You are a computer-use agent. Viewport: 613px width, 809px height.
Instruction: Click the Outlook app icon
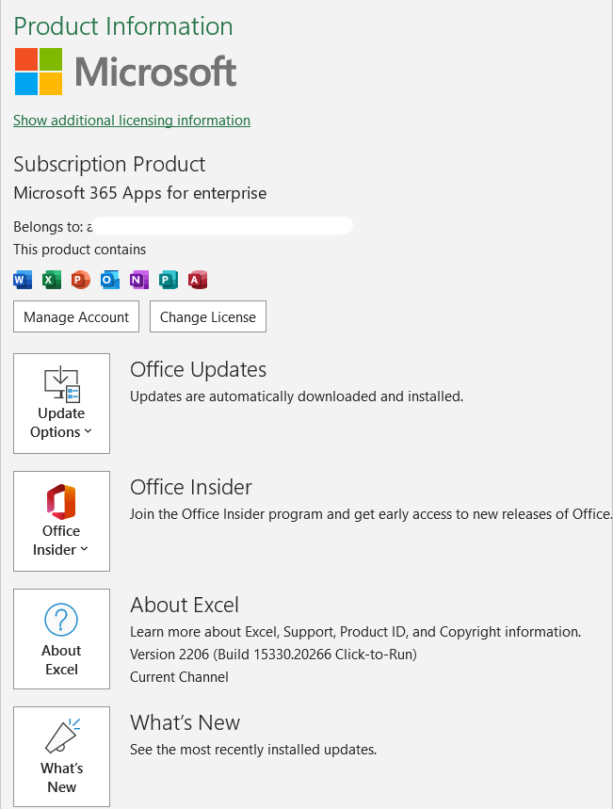tap(110, 280)
